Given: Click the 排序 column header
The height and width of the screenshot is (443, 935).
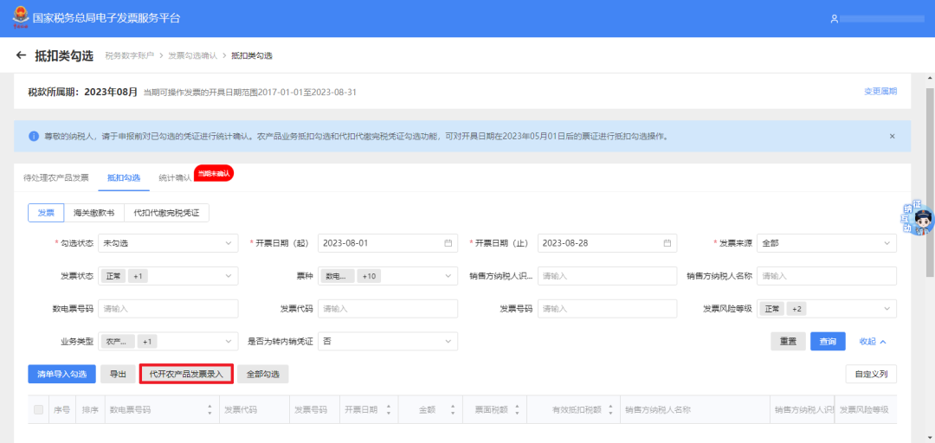Looking at the screenshot, I should pyautogui.click(x=90, y=410).
